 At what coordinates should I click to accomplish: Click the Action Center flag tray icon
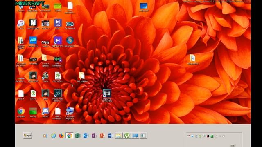pos(204,136)
